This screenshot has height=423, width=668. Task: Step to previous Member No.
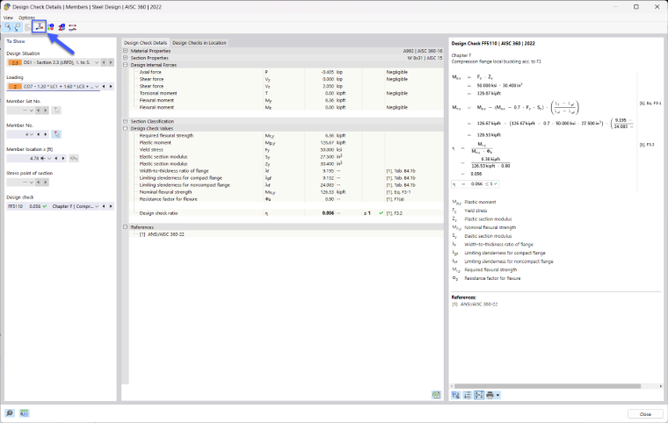coord(39,134)
